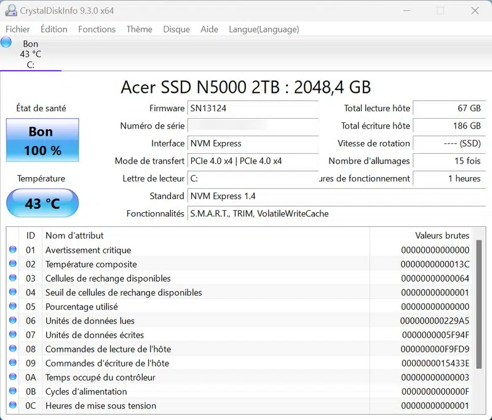Open the Disque menu
The image size is (492, 420).
pos(177,29)
